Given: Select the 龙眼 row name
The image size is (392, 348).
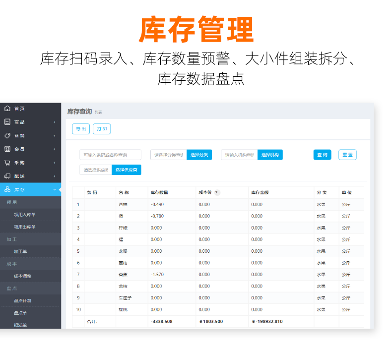Looking at the screenshot, I should tap(123, 251).
